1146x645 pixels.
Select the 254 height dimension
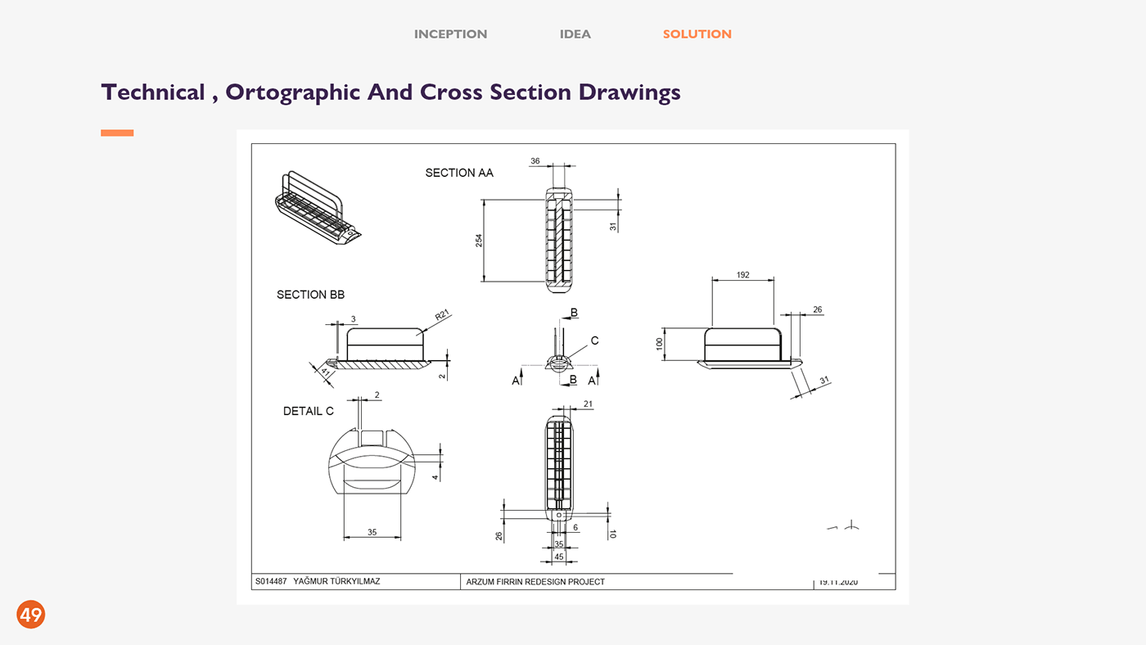[479, 241]
